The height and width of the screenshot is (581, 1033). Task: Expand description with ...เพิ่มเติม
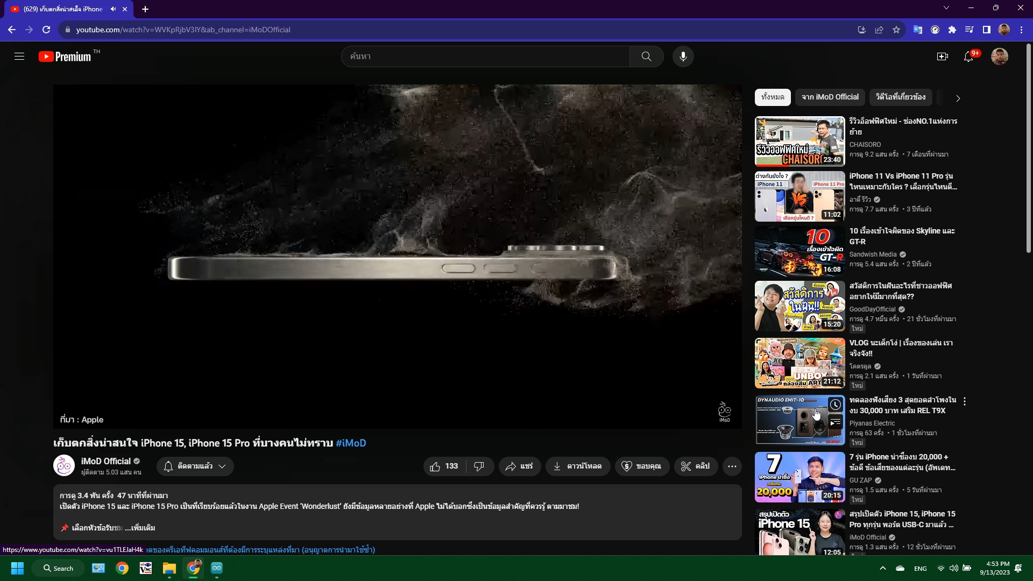point(140,528)
